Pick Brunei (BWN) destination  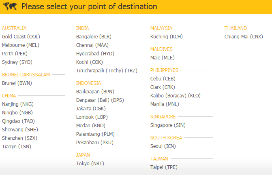pos(17,83)
